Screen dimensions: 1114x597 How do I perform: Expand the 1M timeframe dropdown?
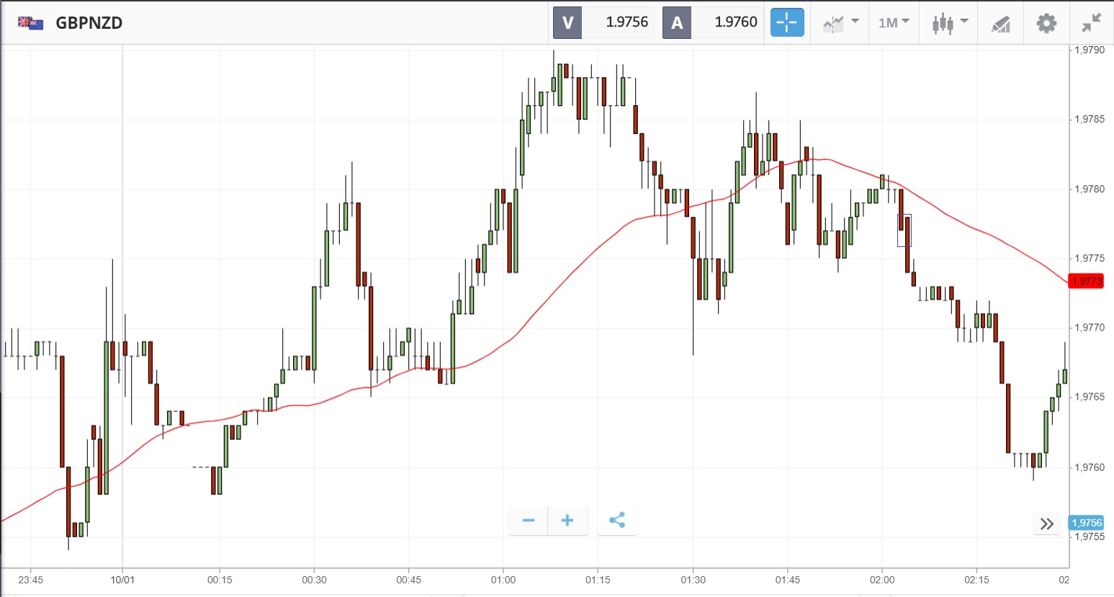coord(894,22)
